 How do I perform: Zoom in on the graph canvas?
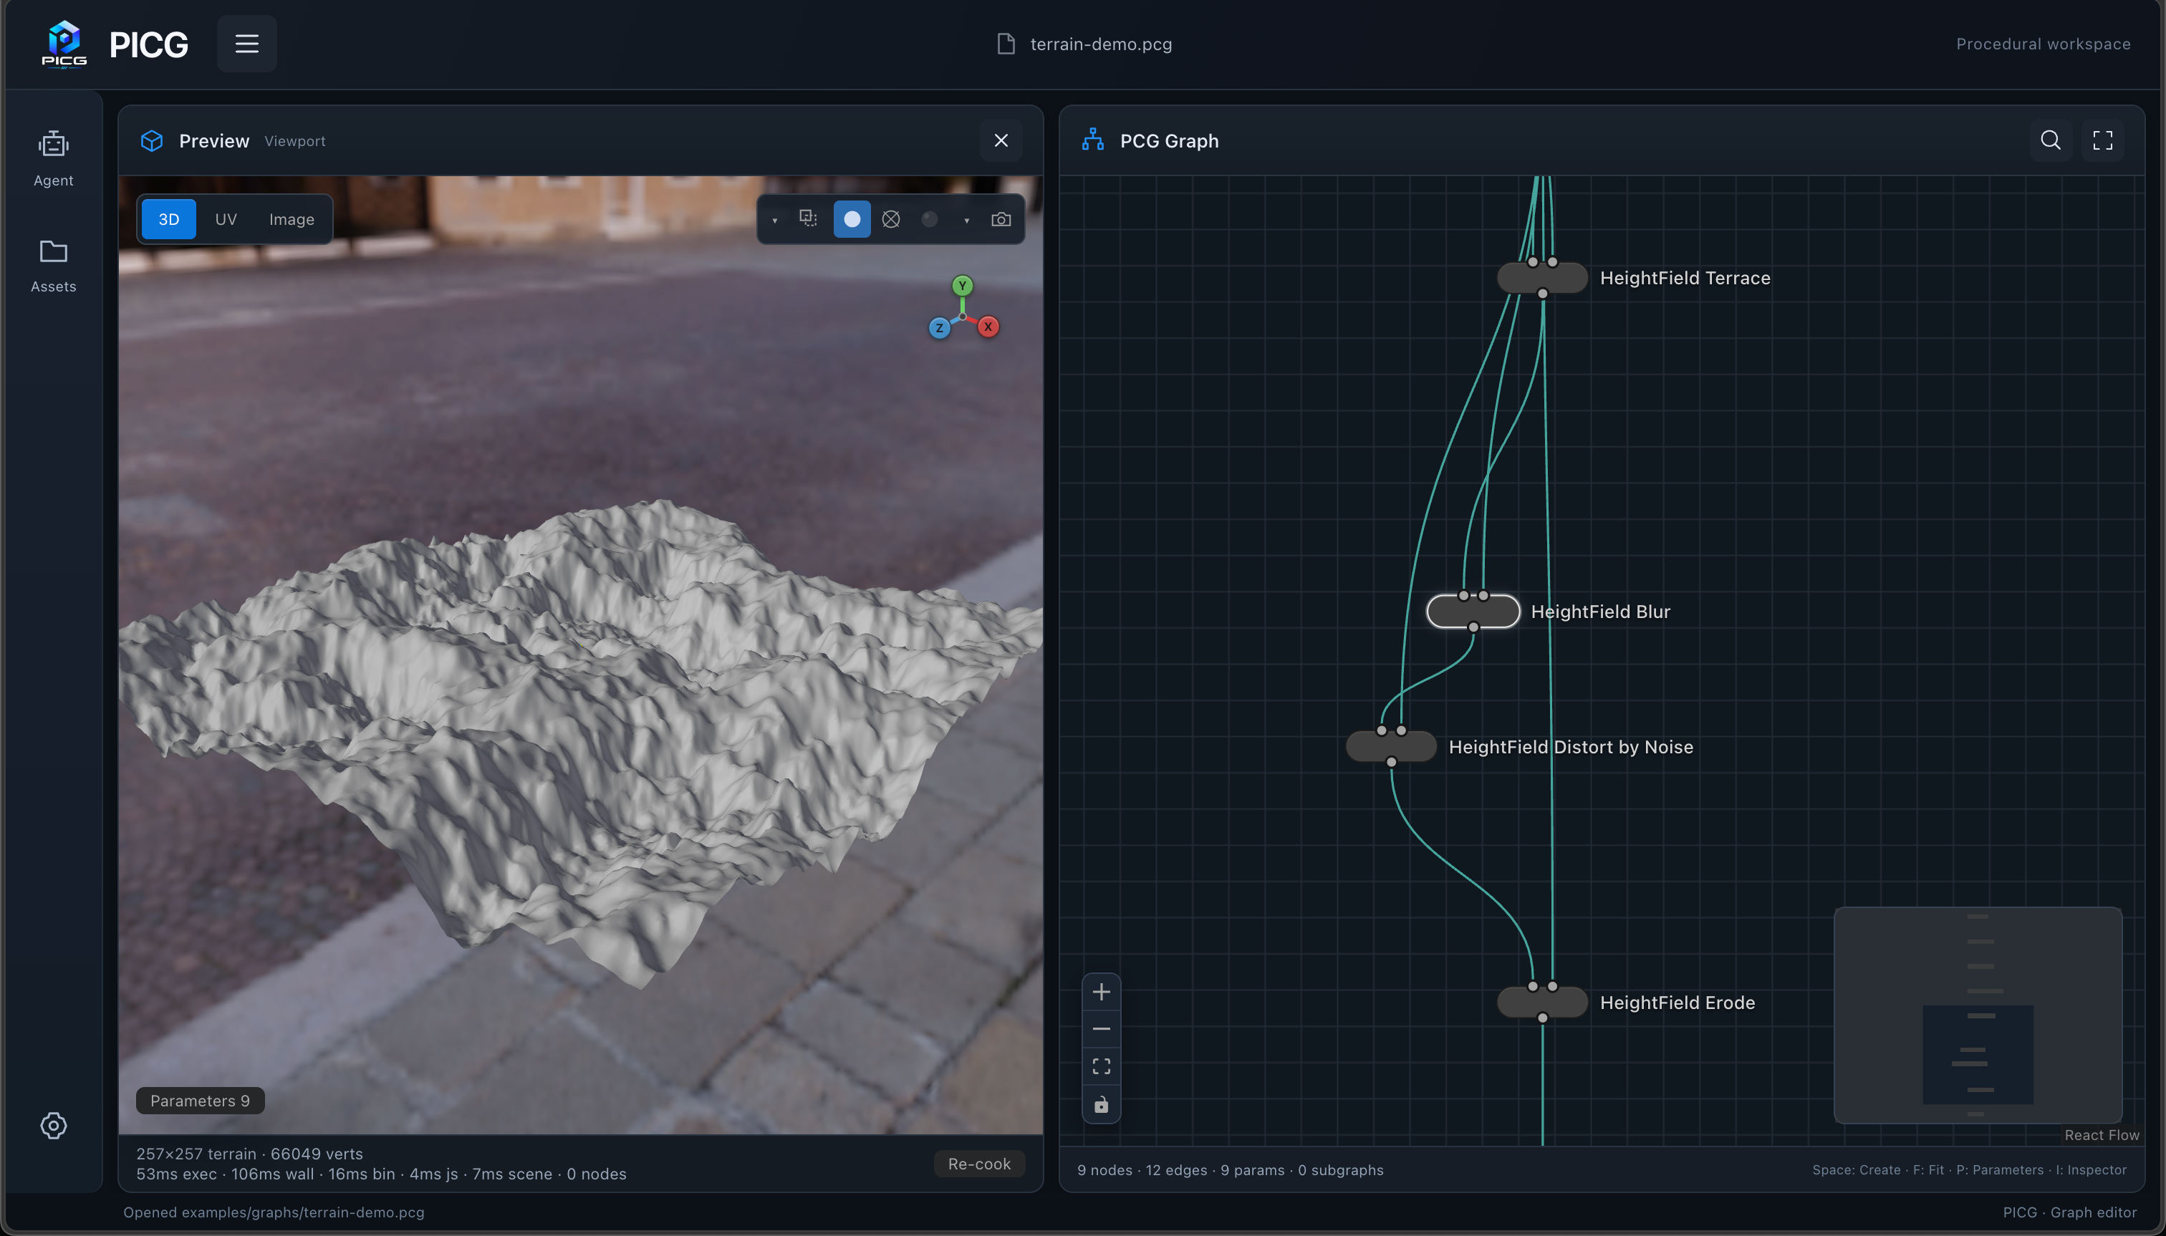(1101, 992)
